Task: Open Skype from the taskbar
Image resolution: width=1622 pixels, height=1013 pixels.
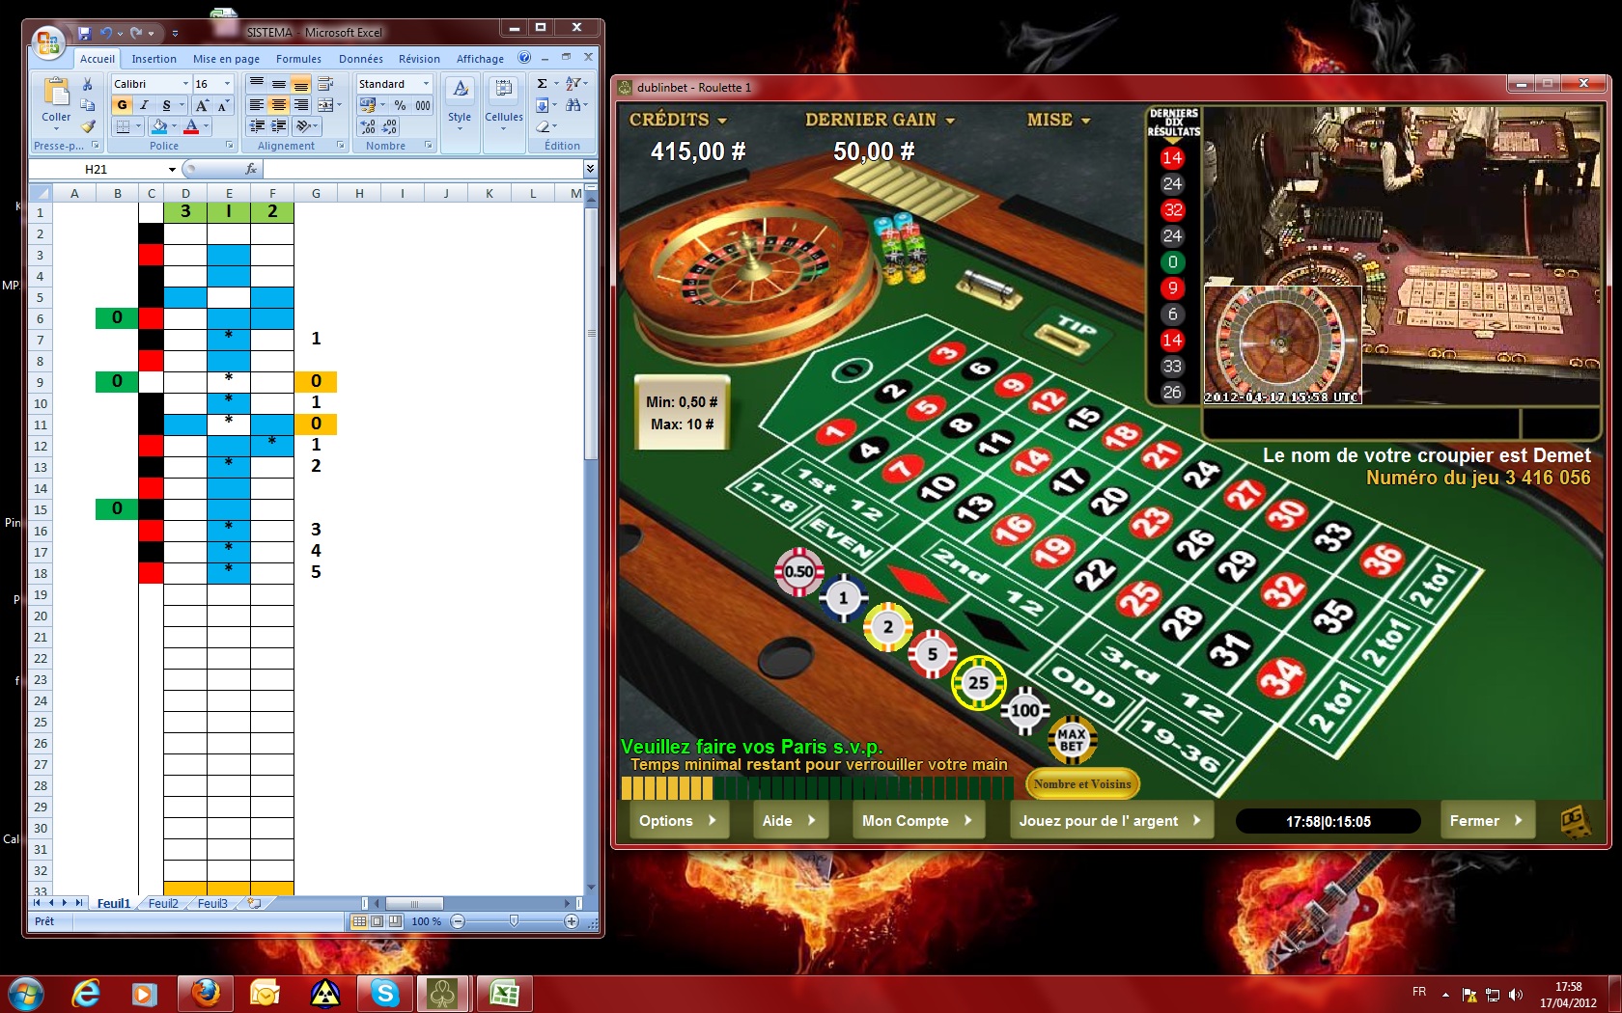Action: (385, 993)
